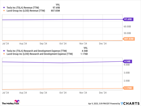Click Nov '24 on the R&D chart axis

point(83,93)
